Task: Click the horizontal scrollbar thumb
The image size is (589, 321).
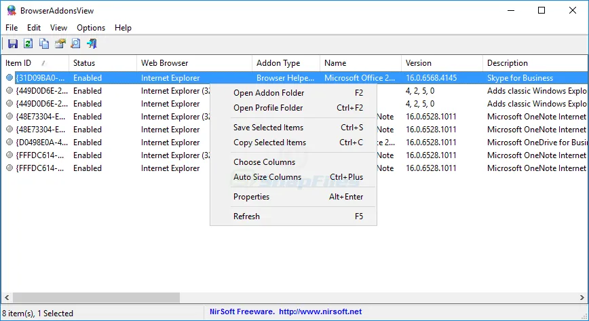Action: pyautogui.click(x=96, y=298)
